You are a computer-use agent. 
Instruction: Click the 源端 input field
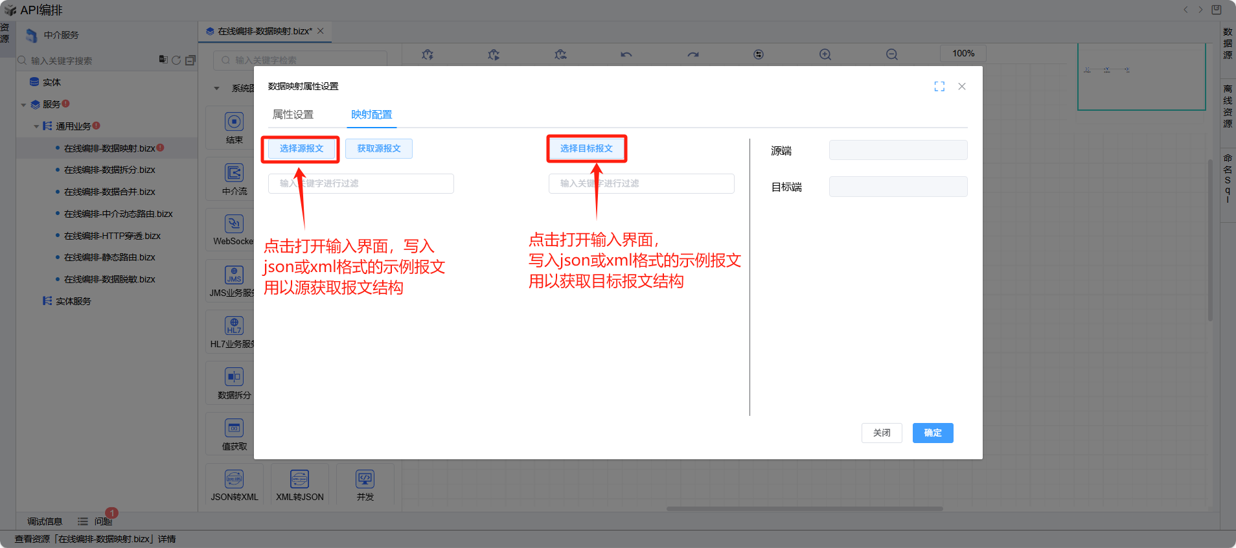pyautogui.click(x=898, y=150)
